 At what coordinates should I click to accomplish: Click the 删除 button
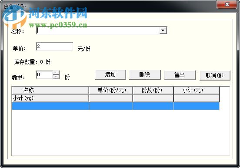(x=145, y=75)
